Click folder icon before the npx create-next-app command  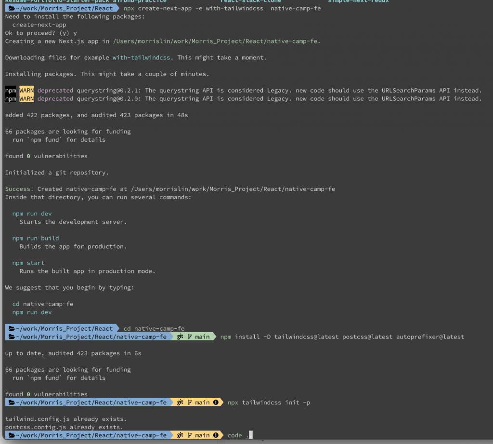(12, 8)
